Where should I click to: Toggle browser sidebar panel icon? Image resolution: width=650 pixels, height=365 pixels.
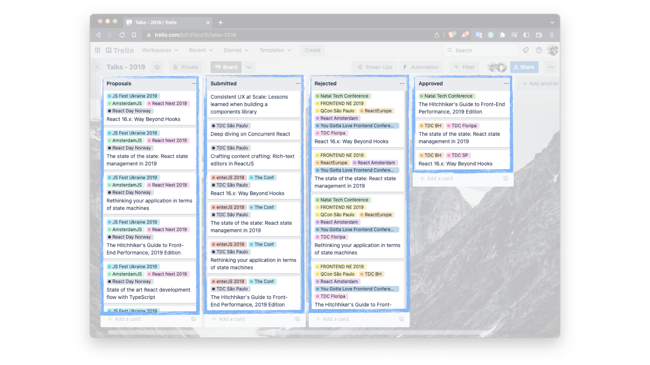click(x=526, y=35)
